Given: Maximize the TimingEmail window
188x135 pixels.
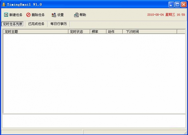Looking at the screenshot, I should point(177,5).
